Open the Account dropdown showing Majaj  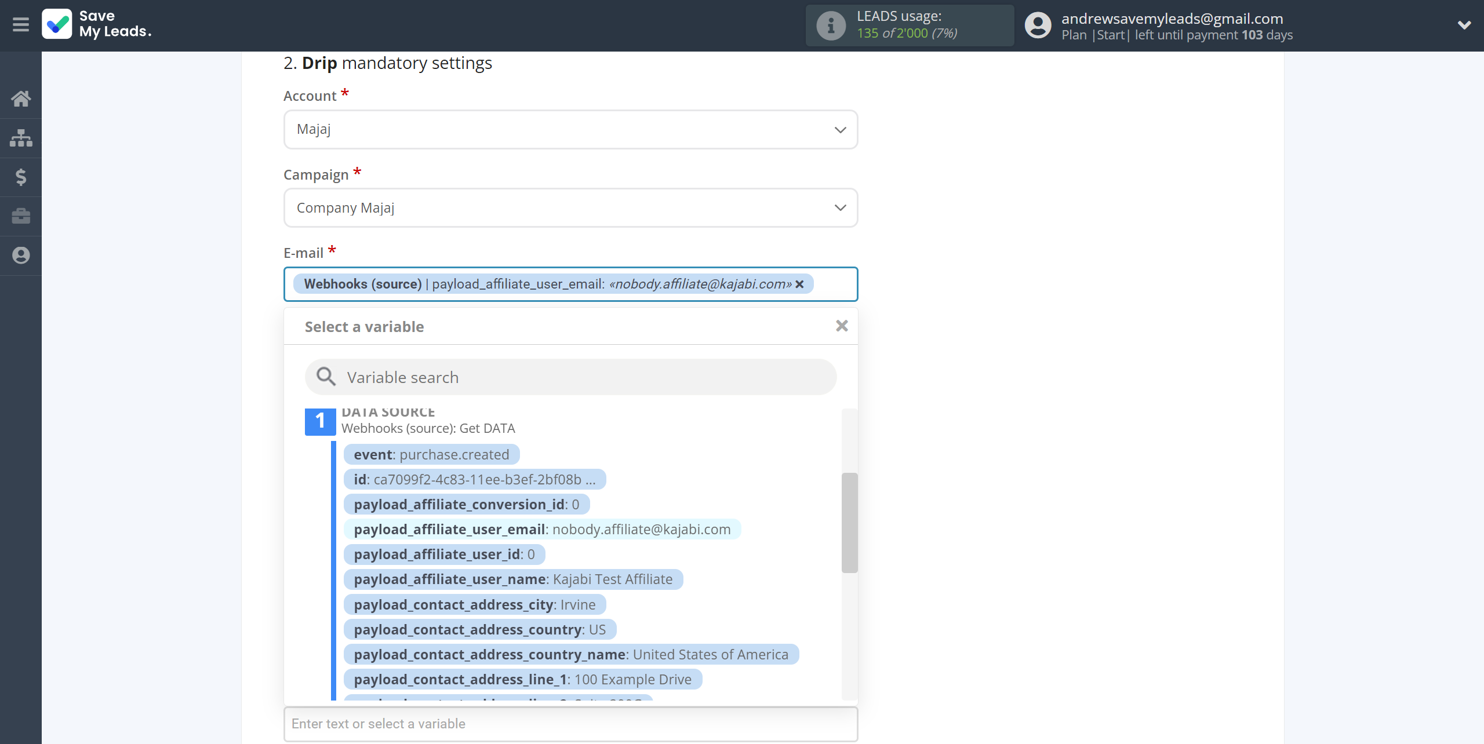pos(570,129)
